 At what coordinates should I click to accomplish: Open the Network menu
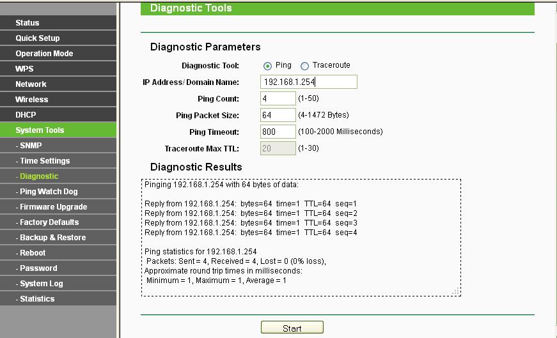coord(58,84)
